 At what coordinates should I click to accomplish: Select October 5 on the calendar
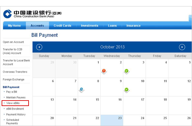[x=180, y=68]
